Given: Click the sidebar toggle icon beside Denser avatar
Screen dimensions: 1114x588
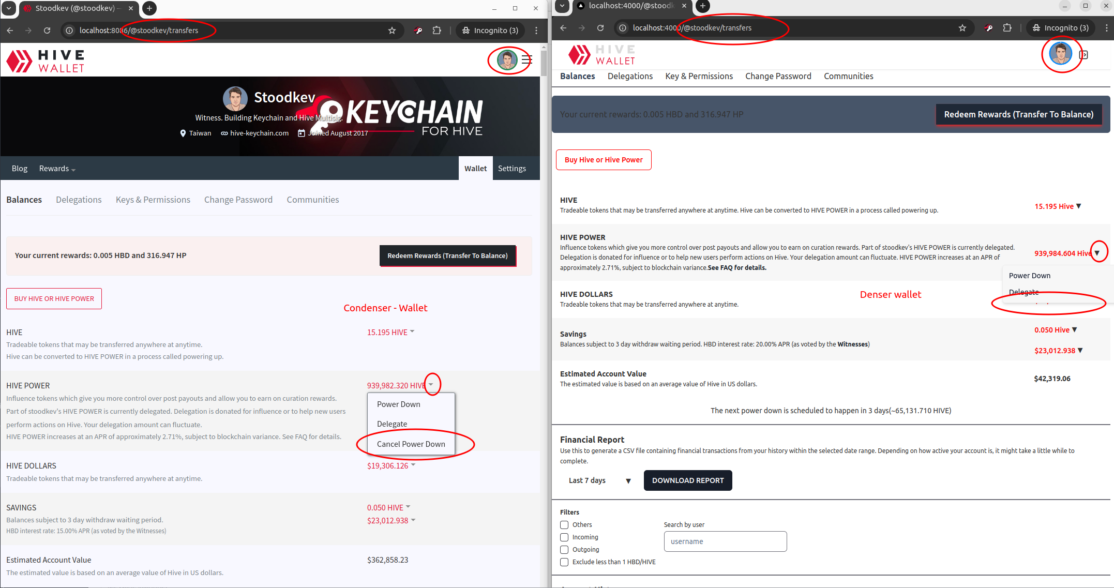Looking at the screenshot, I should pos(1083,55).
